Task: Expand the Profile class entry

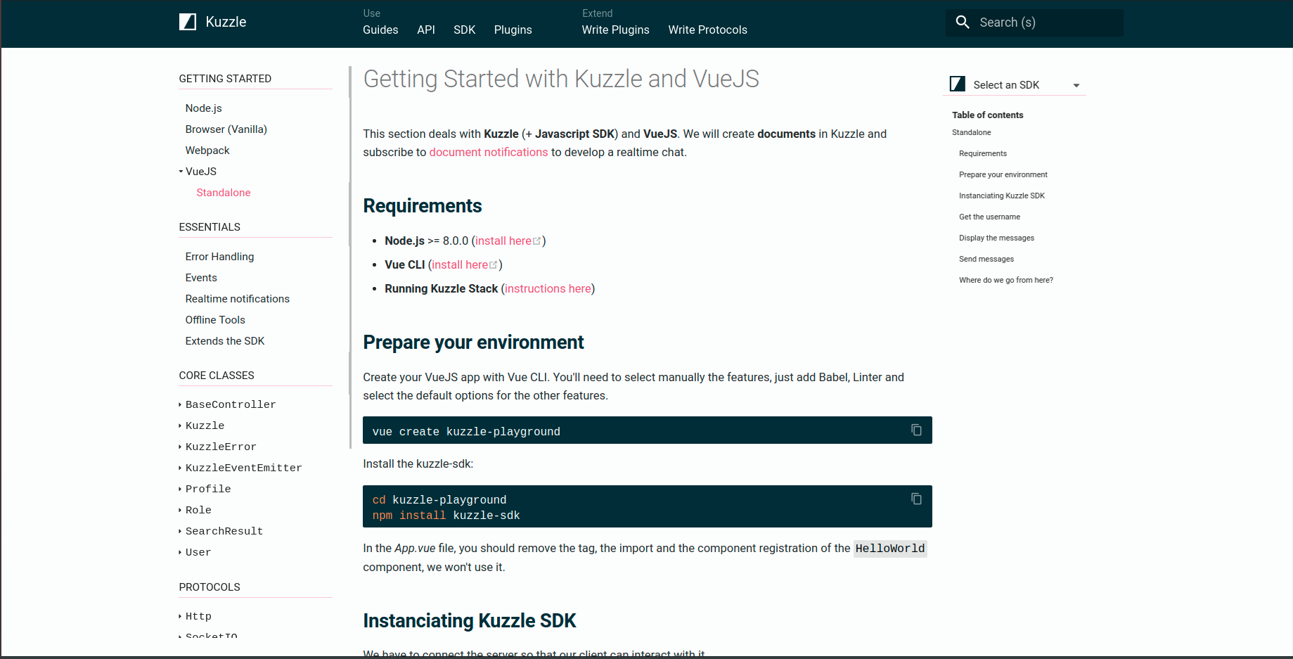Action: tap(180, 490)
